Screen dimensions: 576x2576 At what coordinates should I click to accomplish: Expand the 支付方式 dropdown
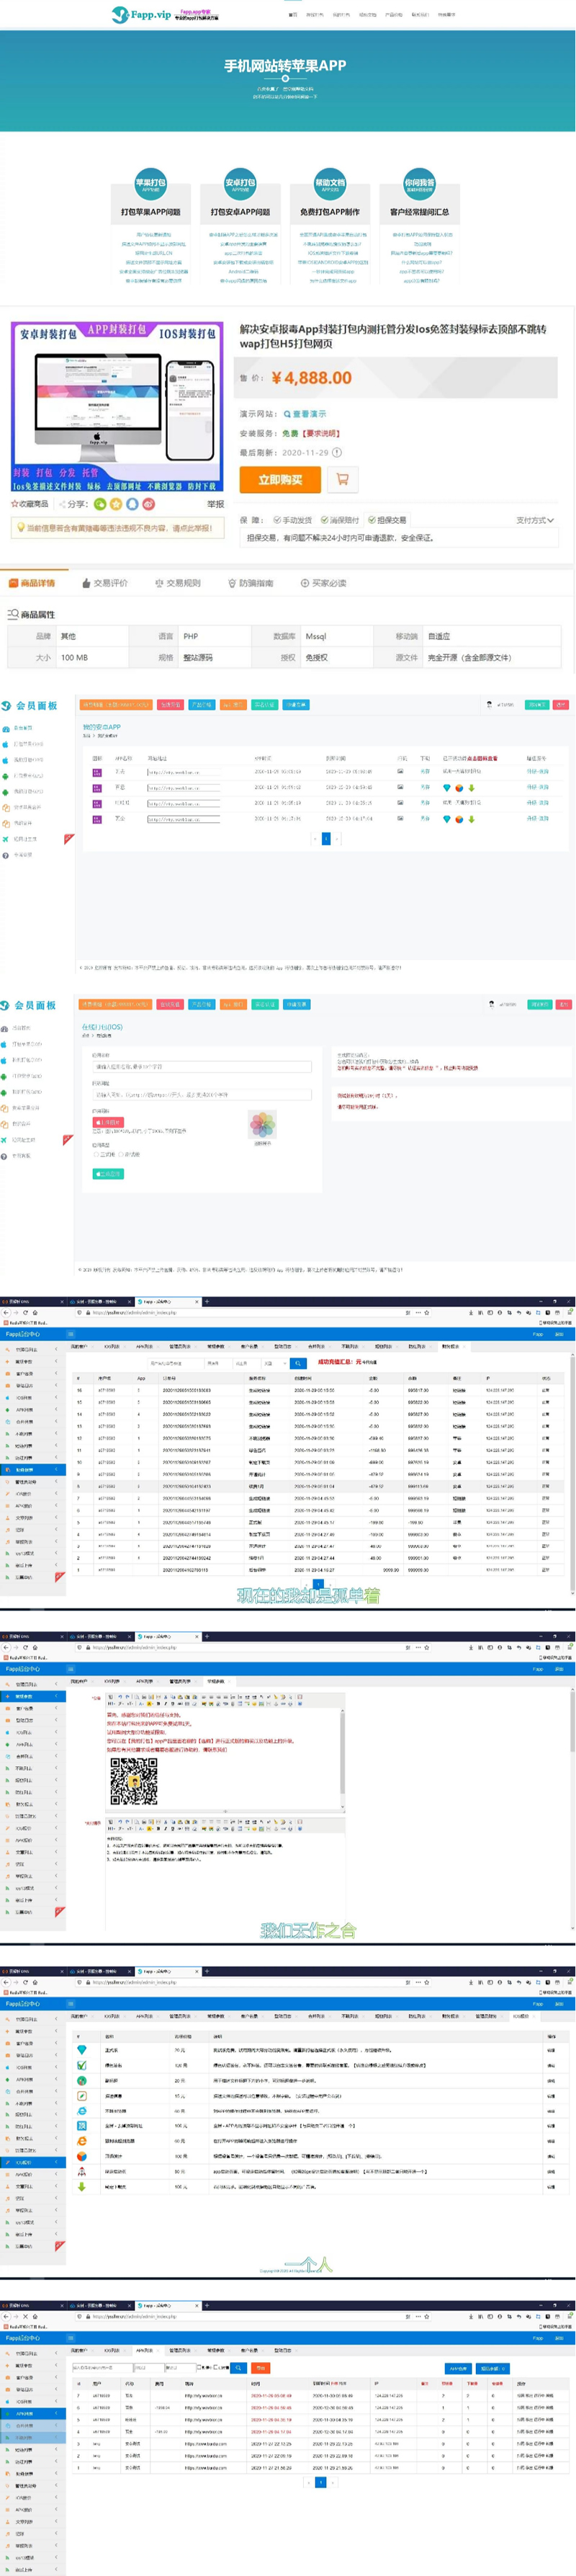[534, 520]
